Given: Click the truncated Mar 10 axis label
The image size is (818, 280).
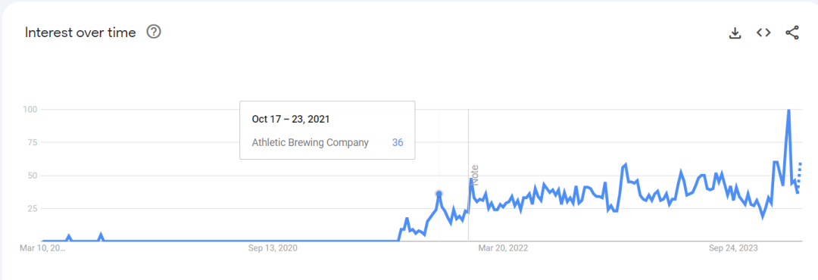Looking at the screenshot, I should coord(42,248).
